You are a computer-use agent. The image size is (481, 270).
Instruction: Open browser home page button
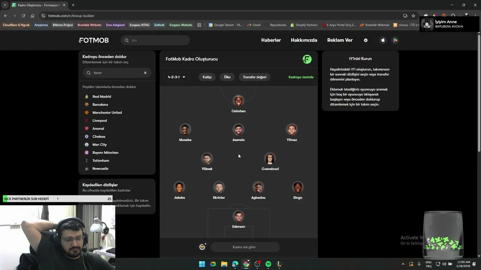tap(32, 16)
